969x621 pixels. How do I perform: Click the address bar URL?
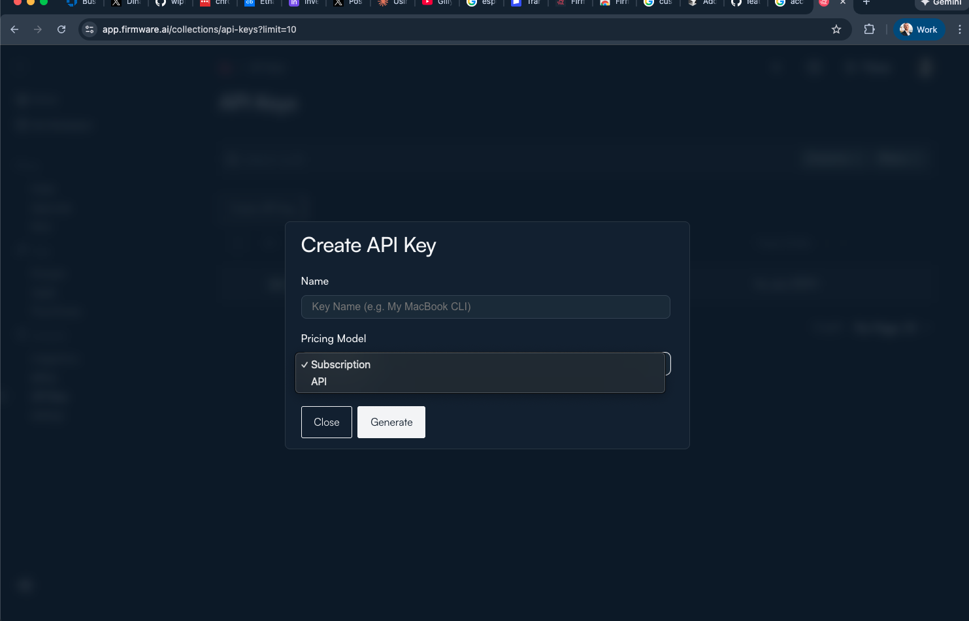(198, 29)
